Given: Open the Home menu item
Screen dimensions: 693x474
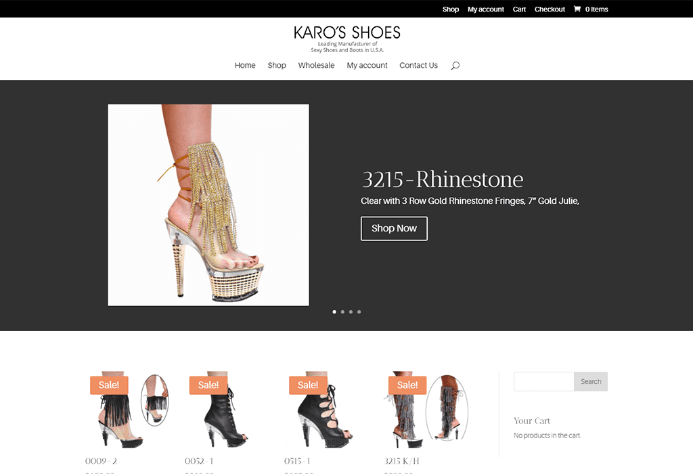Looking at the screenshot, I should [x=245, y=65].
